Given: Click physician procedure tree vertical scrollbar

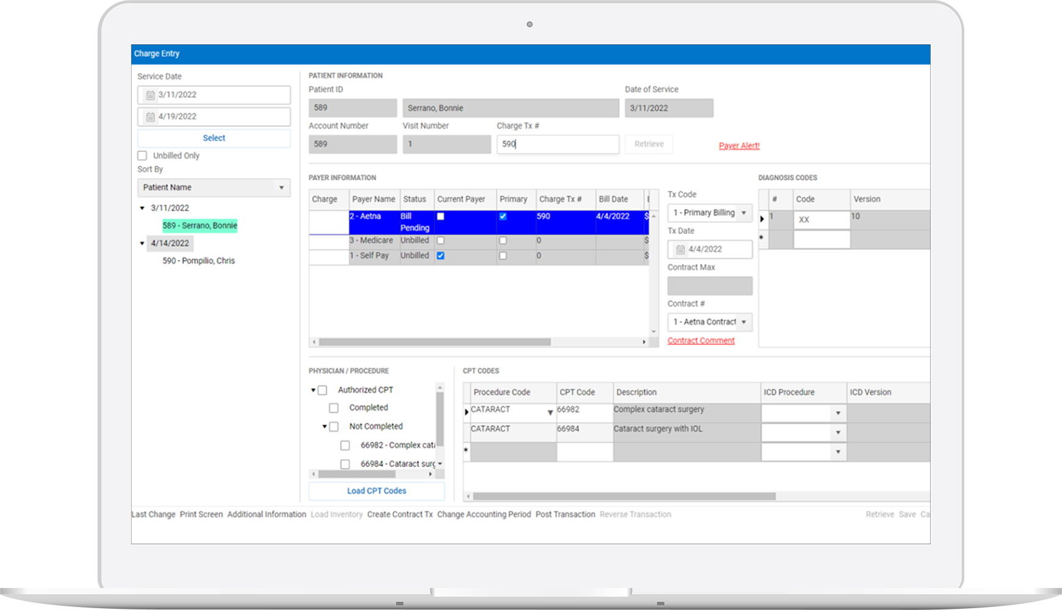Looking at the screenshot, I should [440, 420].
